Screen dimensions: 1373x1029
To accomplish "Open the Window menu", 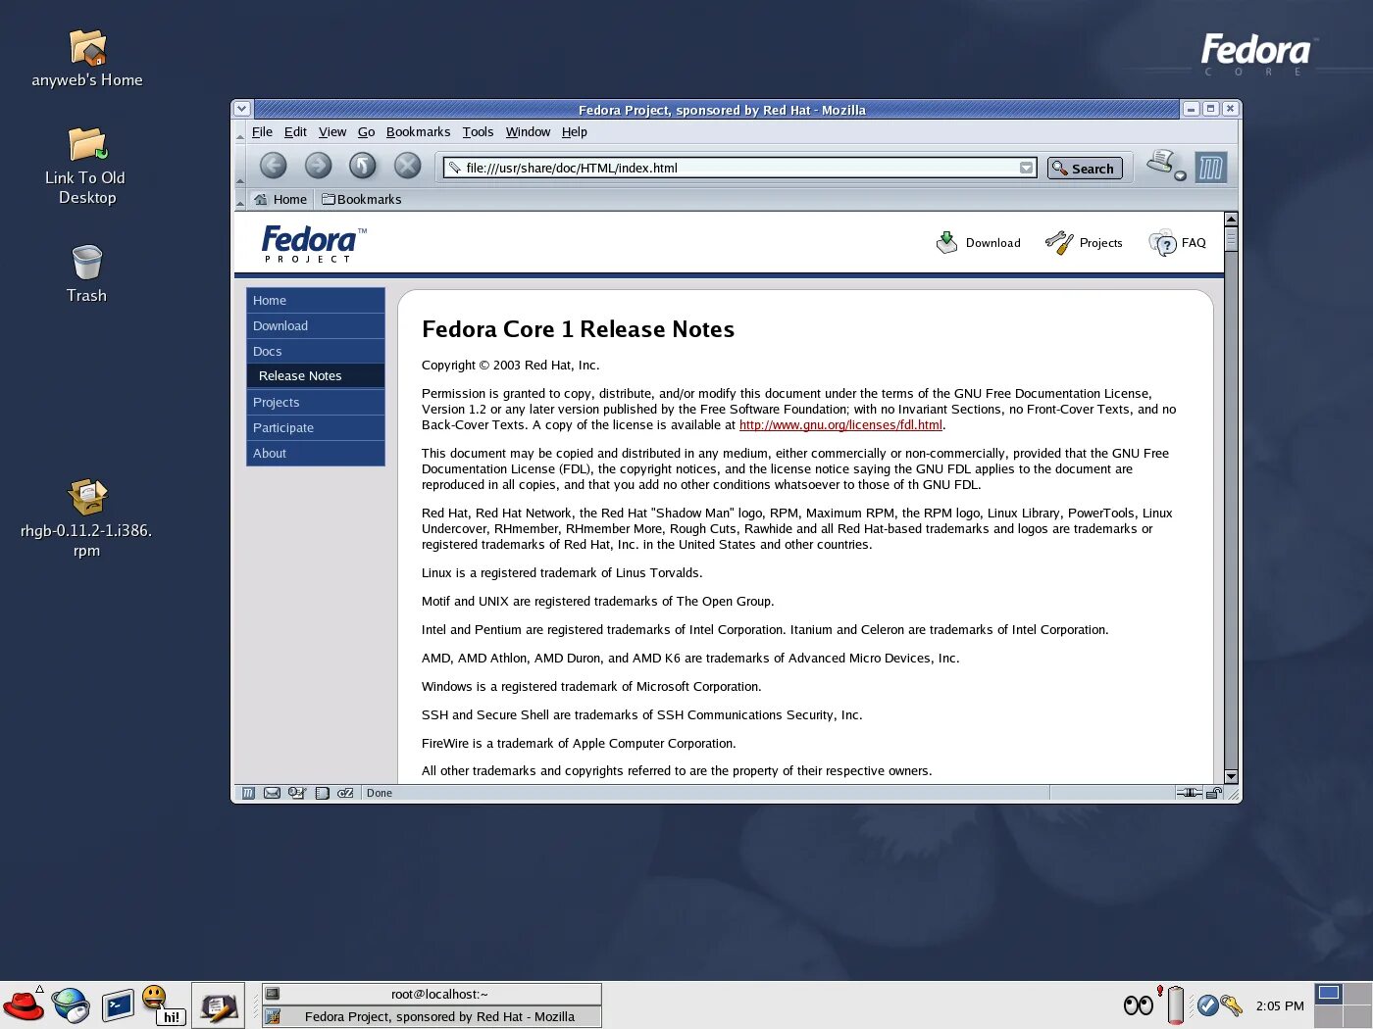I will [528, 132].
